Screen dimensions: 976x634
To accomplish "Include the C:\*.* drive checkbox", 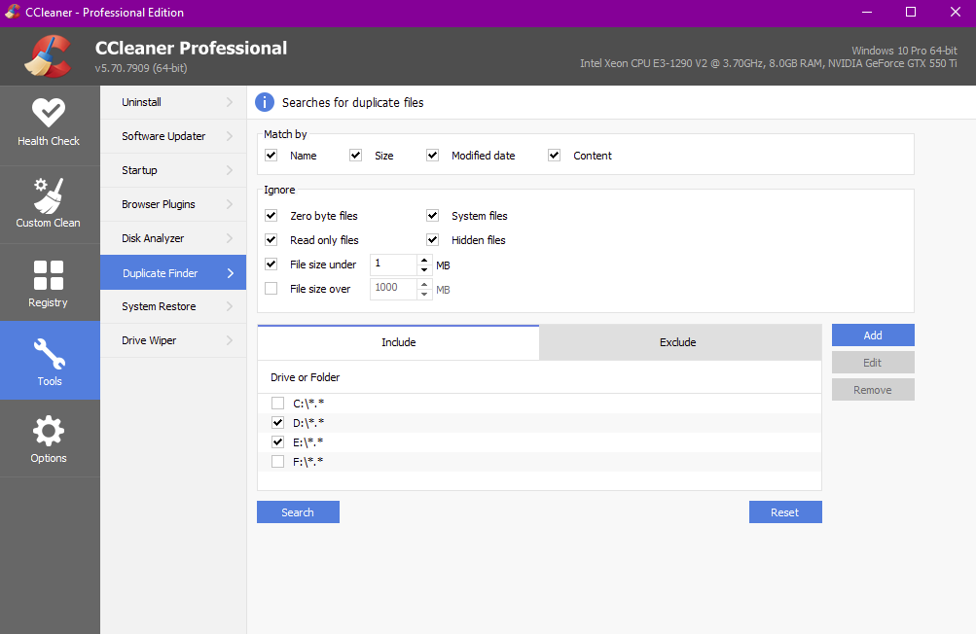I will coord(277,404).
